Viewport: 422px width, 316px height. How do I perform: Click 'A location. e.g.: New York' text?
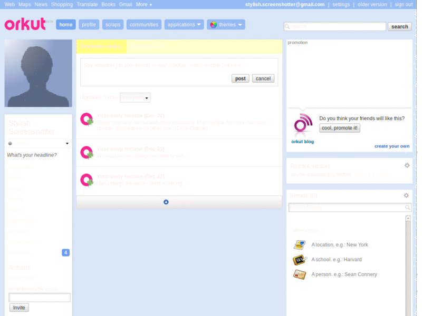pos(340,245)
